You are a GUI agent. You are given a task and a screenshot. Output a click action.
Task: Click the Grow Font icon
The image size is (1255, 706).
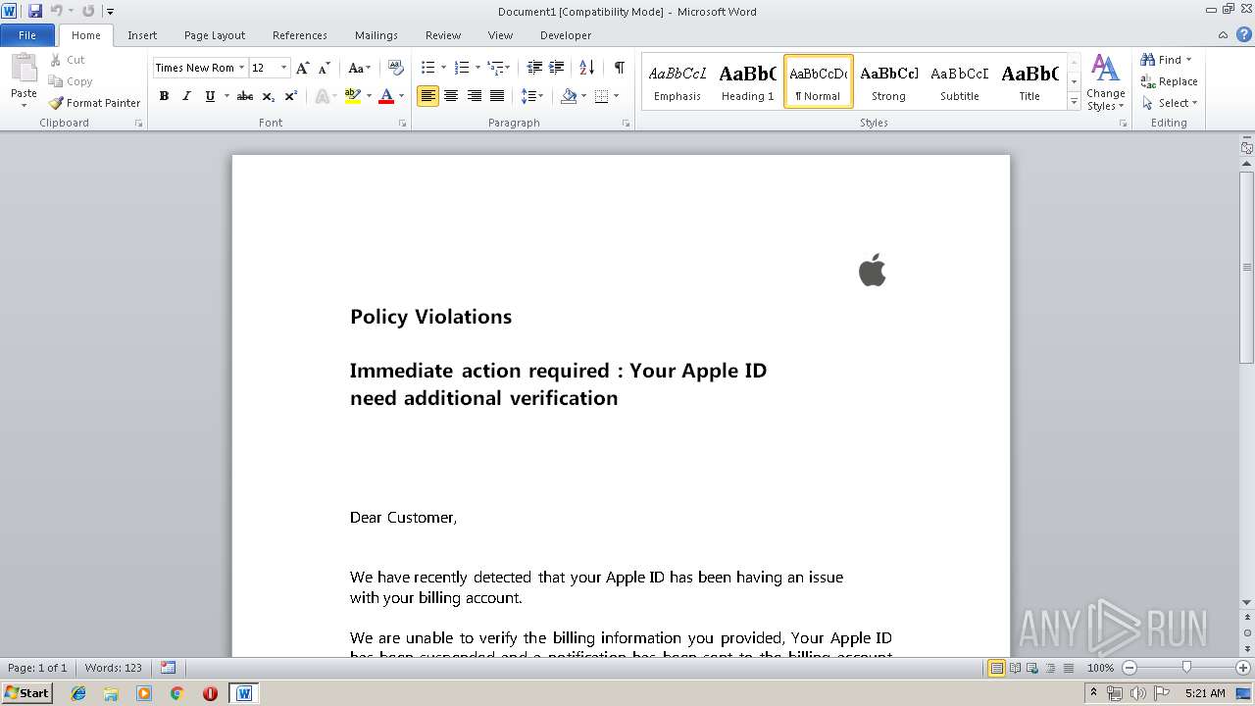click(303, 68)
